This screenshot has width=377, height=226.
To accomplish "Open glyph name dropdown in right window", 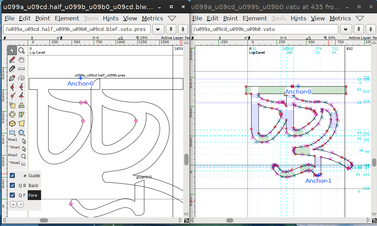I will click(346, 29).
